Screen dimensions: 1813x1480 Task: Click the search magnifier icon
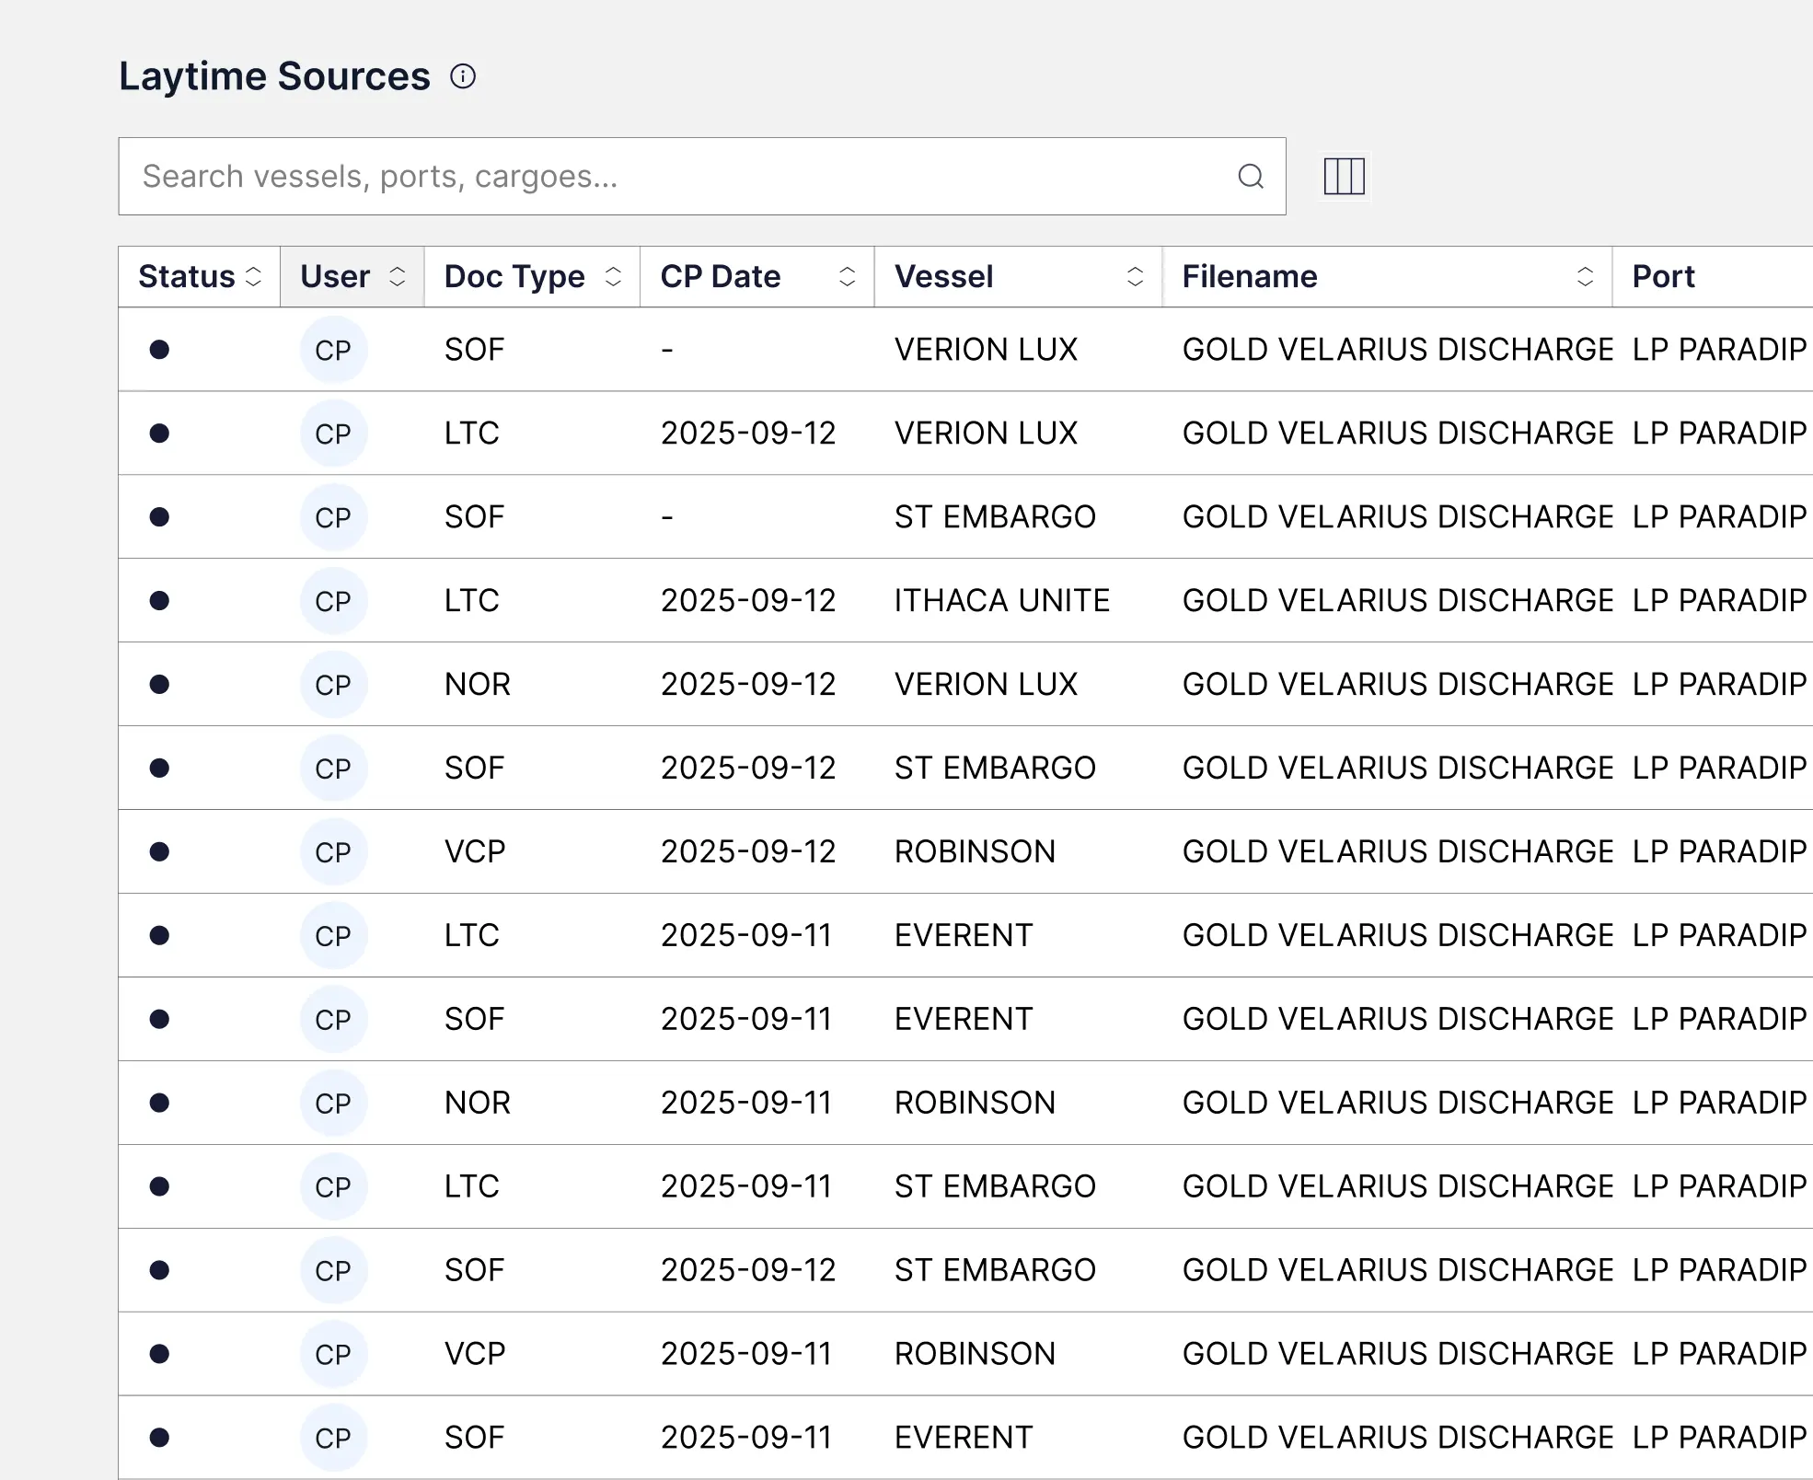pos(1250,176)
